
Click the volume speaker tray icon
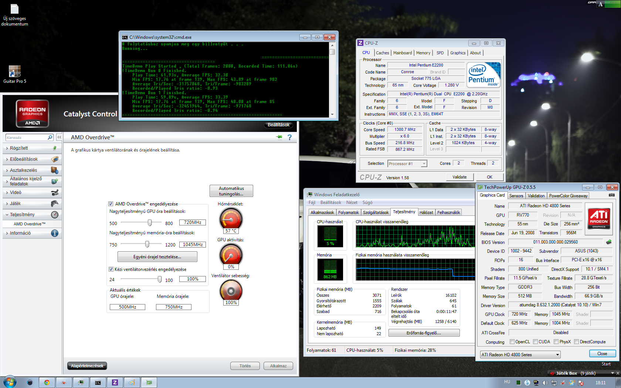tap(544, 383)
